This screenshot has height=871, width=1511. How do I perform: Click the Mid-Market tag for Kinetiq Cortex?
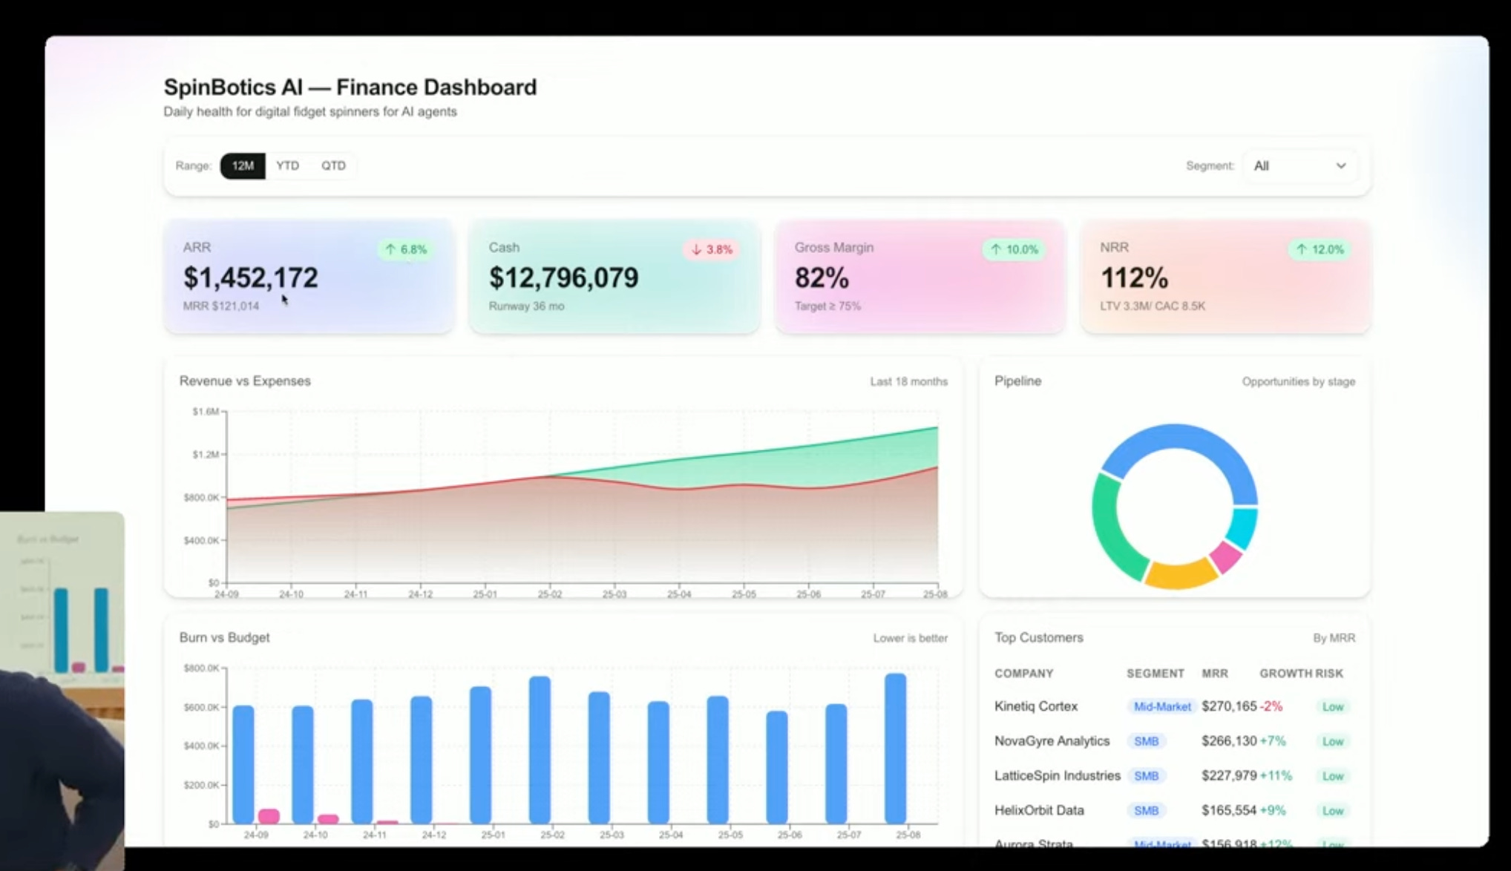coord(1161,706)
